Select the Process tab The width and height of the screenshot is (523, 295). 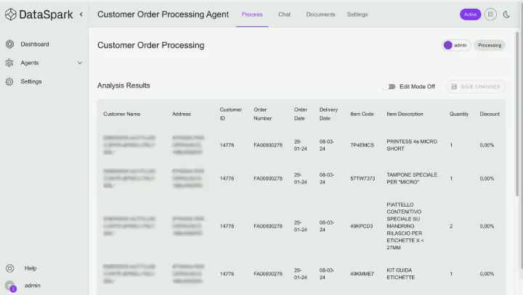point(252,14)
